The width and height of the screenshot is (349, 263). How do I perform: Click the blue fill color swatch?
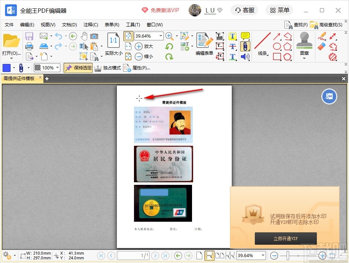pyautogui.click(x=7, y=68)
